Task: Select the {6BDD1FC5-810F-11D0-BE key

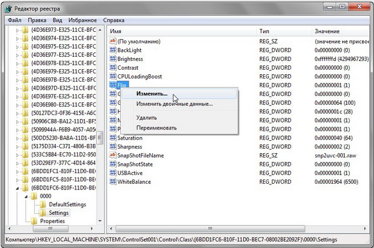Action: (64, 179)
